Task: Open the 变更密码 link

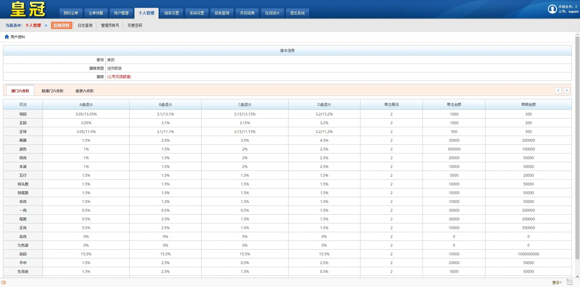Action: (135, 25)
